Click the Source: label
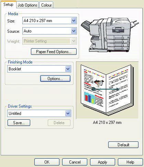144x167 pixels. click(13, 31)
